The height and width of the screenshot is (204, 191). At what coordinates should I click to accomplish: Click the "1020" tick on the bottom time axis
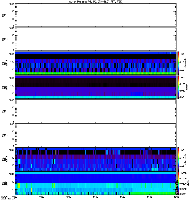42,197
